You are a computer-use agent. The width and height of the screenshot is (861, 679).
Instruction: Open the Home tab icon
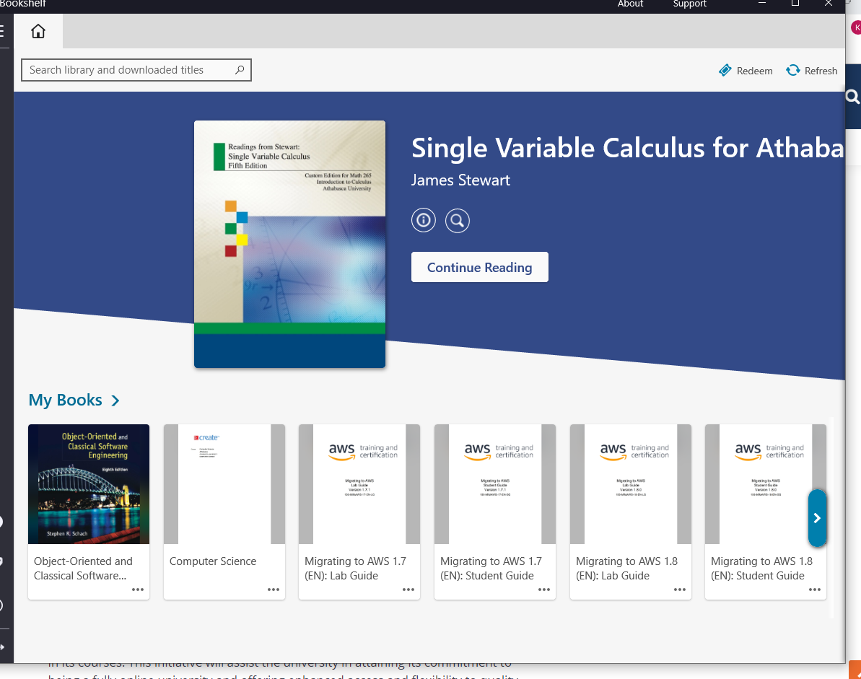click(x=38, y=31)
